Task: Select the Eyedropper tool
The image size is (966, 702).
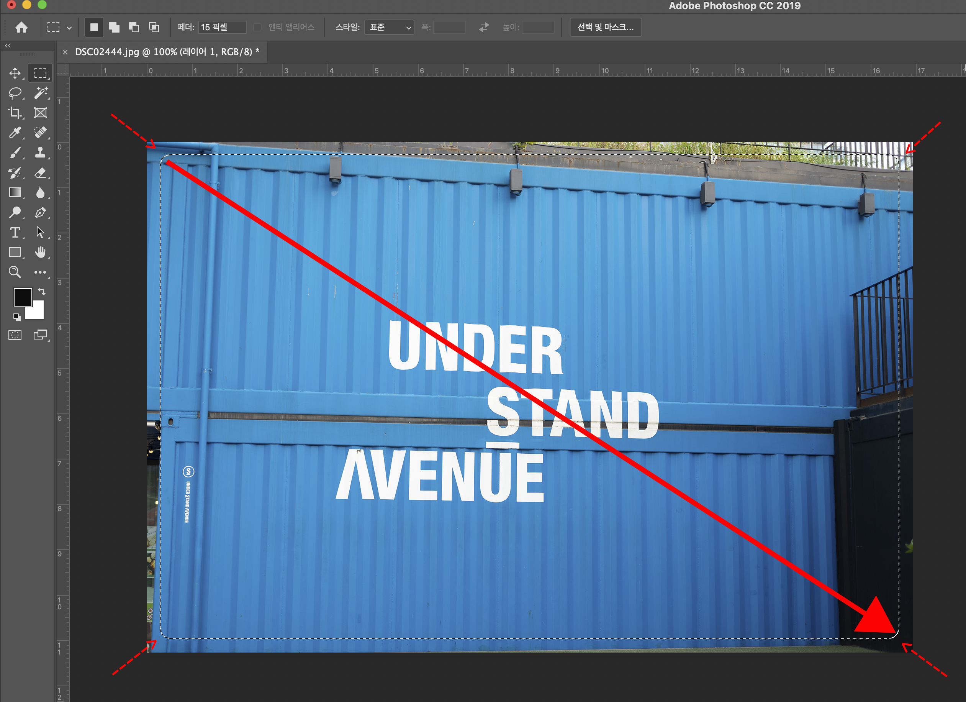Action: pos(15,133)
